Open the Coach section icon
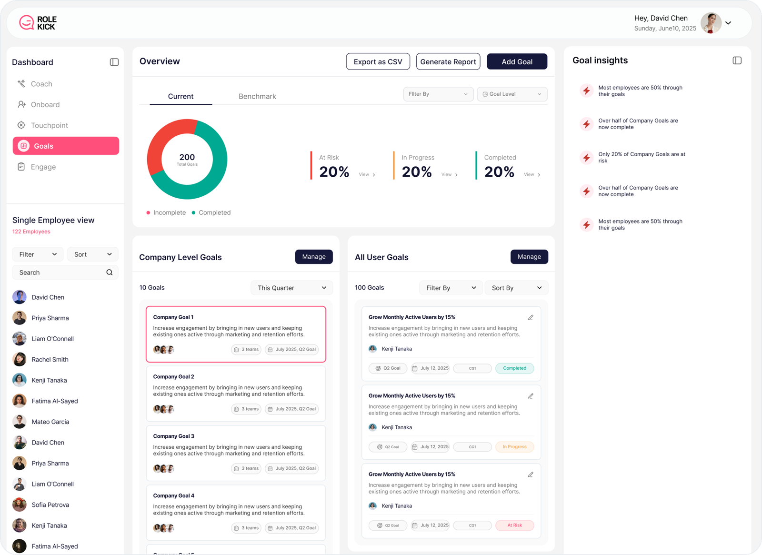The image size is (762, 555). pyautogui.click(x=21, y=84)
